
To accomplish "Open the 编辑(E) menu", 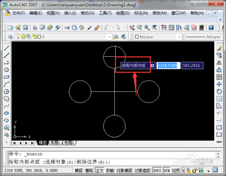I will tap(36, 13).
